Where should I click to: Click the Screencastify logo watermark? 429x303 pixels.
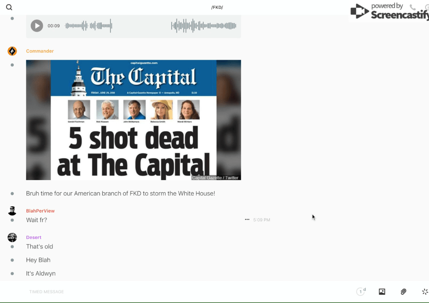(388, 12)
